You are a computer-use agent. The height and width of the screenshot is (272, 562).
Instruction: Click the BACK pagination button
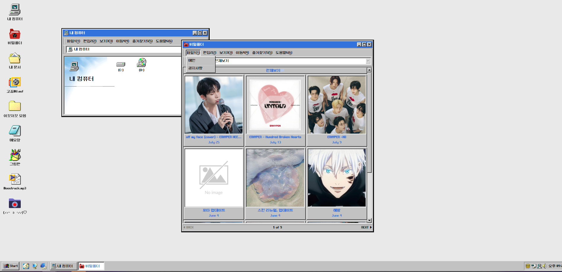point(189,227)
